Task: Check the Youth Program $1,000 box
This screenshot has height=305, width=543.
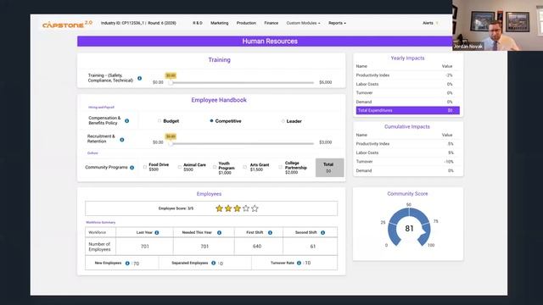Action: point(215,167)
